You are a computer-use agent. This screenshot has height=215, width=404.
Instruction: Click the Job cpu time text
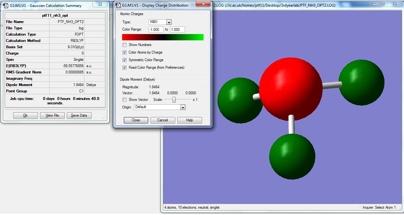point(55,101)
